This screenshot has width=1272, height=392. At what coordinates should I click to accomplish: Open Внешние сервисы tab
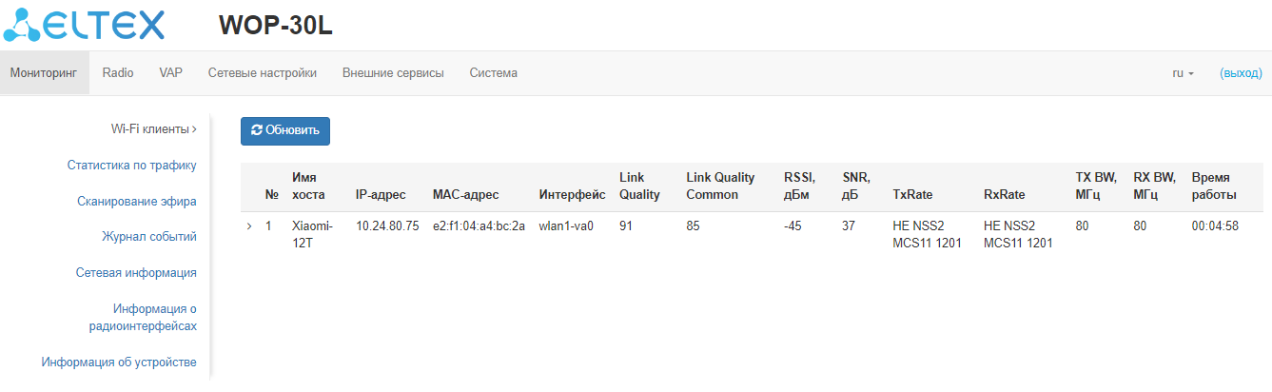click(x=393, y=73)
